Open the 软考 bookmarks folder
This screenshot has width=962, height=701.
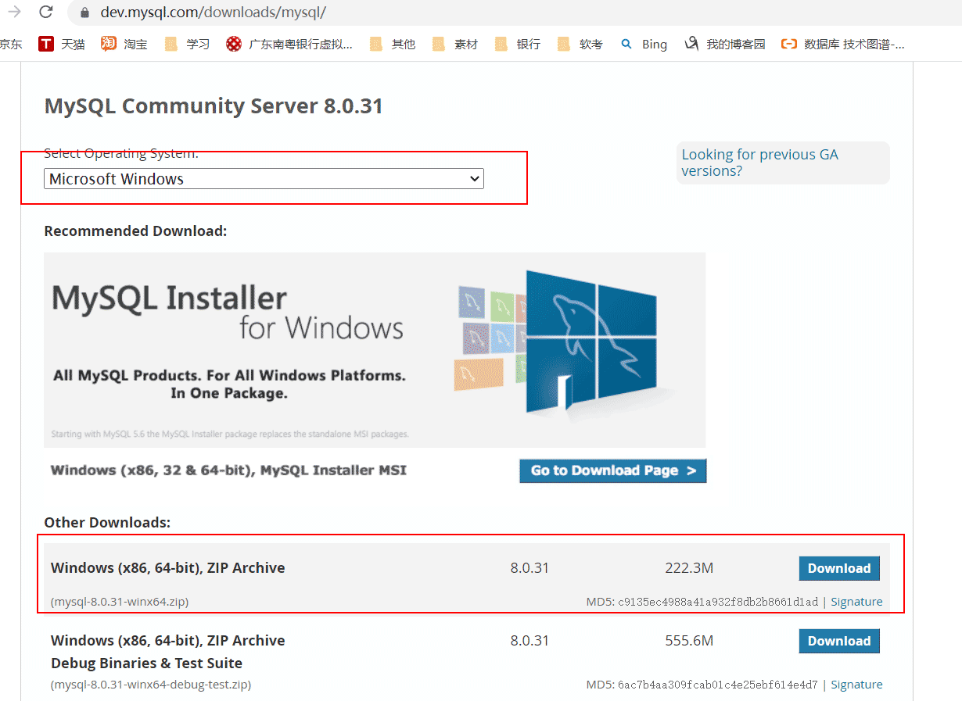click(x=565, y=44)
